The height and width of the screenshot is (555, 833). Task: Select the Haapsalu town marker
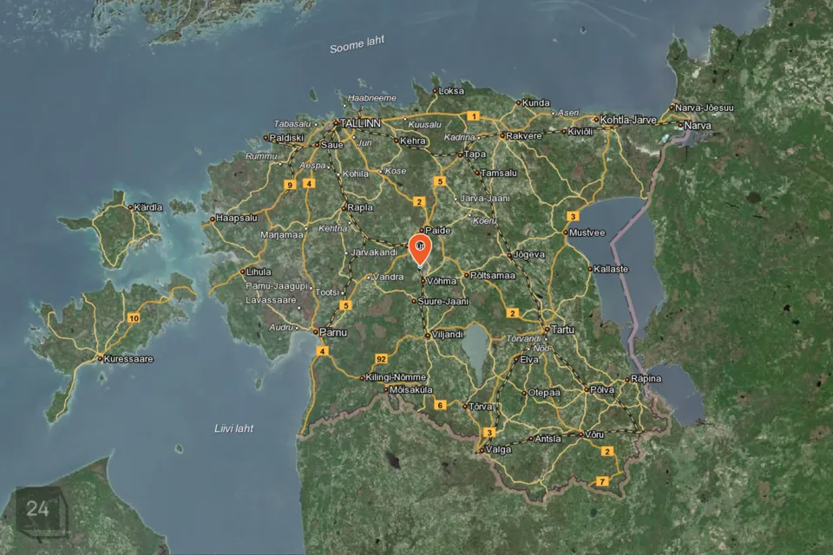213,219
